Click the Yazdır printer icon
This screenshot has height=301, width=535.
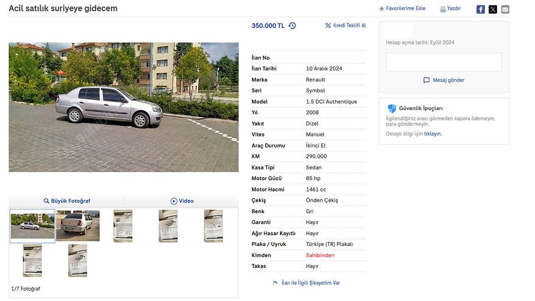click(x=443, y=9)
